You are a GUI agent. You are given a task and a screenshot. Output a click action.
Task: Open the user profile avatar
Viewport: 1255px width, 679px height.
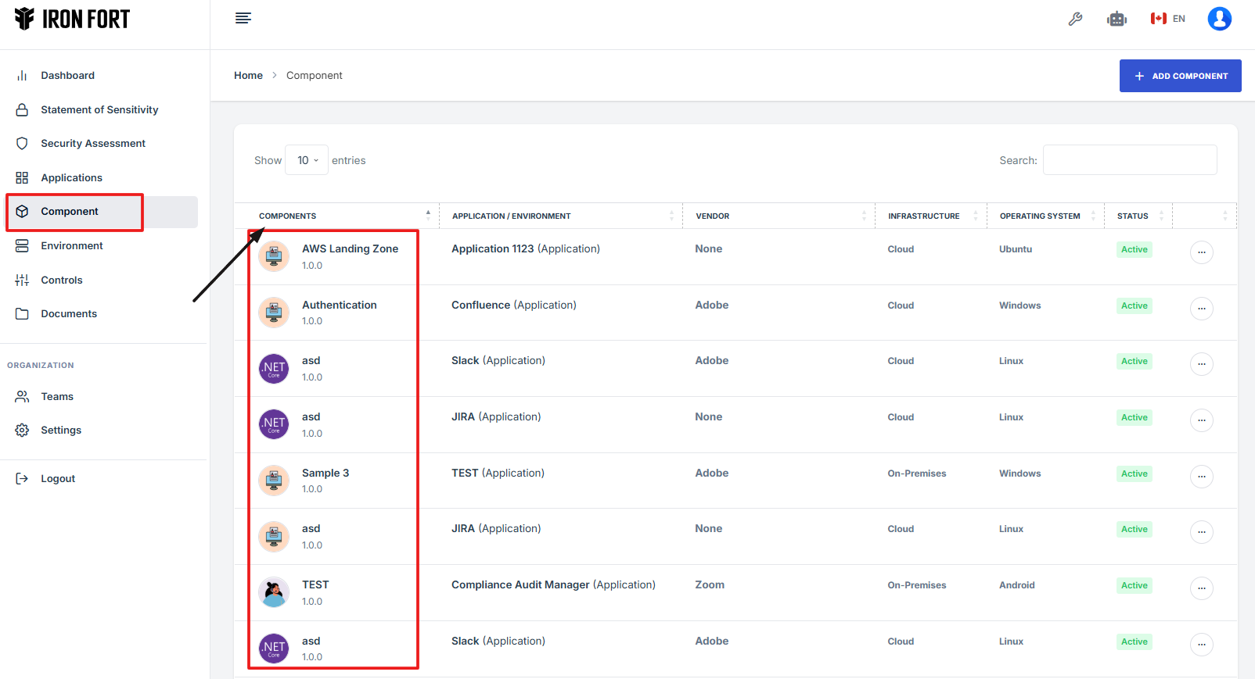1219,19
